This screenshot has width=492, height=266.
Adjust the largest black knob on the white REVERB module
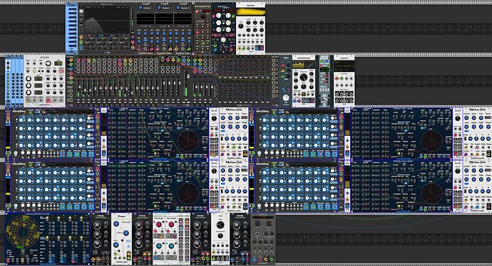click(241, 26)
